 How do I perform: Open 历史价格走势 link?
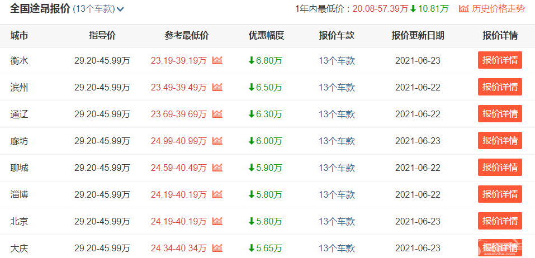coord(498,9)
